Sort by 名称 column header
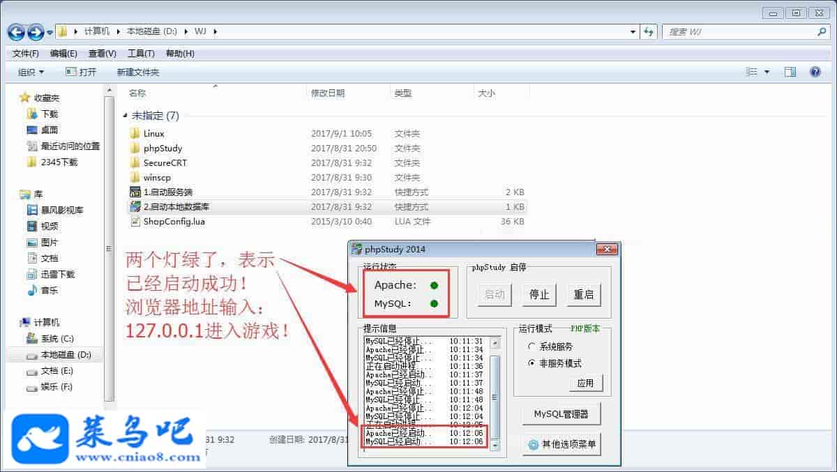 137,93
